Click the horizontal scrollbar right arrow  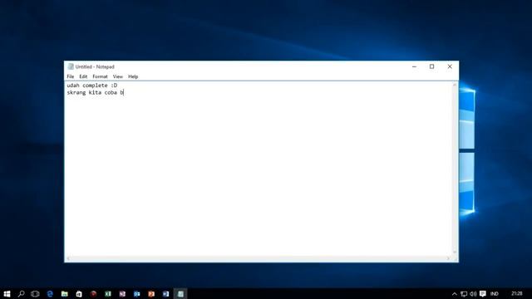[449, 258]
